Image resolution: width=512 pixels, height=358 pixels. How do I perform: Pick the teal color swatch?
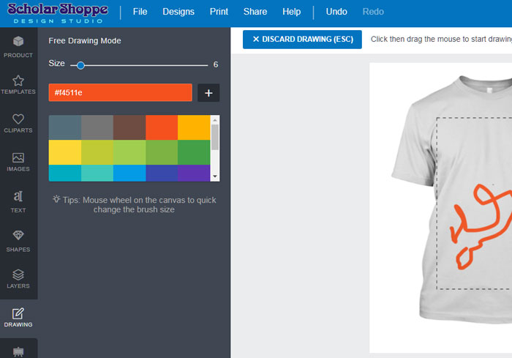[x=97, y=173]
